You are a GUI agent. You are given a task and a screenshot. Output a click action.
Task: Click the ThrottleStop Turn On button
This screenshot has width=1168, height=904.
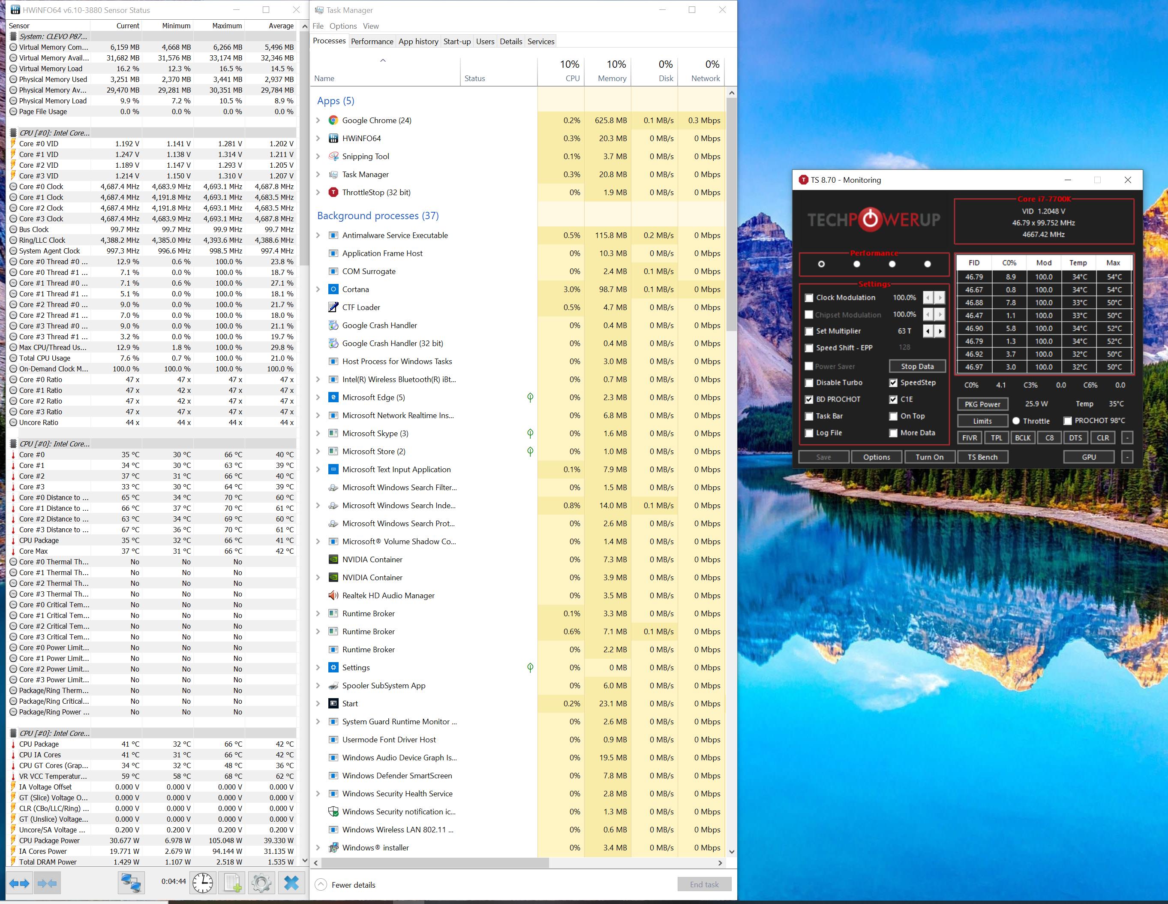pyautogui.click(x=930, y=457)
